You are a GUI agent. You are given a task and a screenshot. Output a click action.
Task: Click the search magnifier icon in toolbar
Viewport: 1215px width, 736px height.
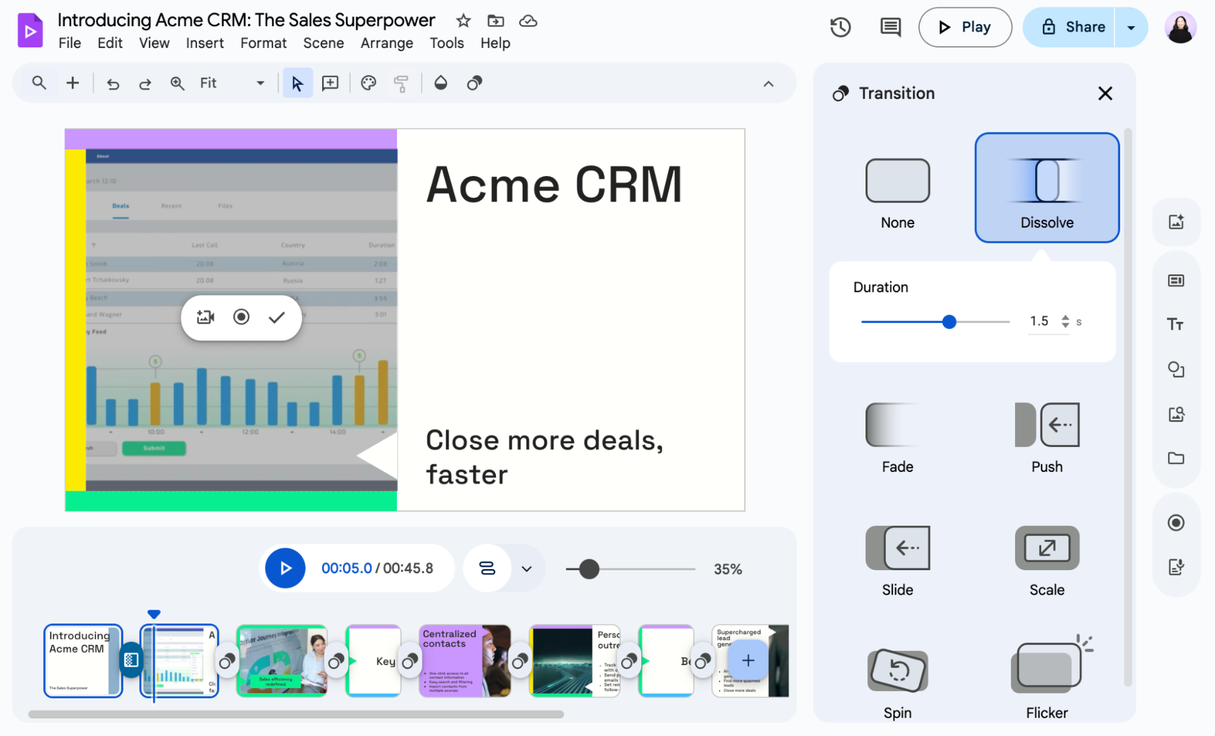[39, 83]
